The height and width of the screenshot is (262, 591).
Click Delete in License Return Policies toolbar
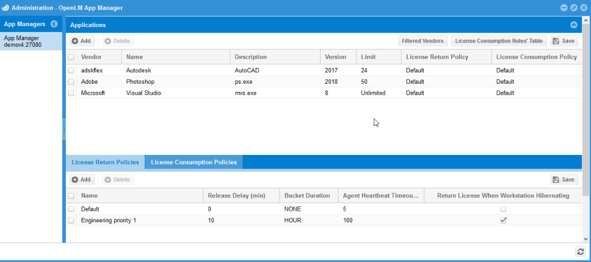pyautogui.click(x=118, y=179)
